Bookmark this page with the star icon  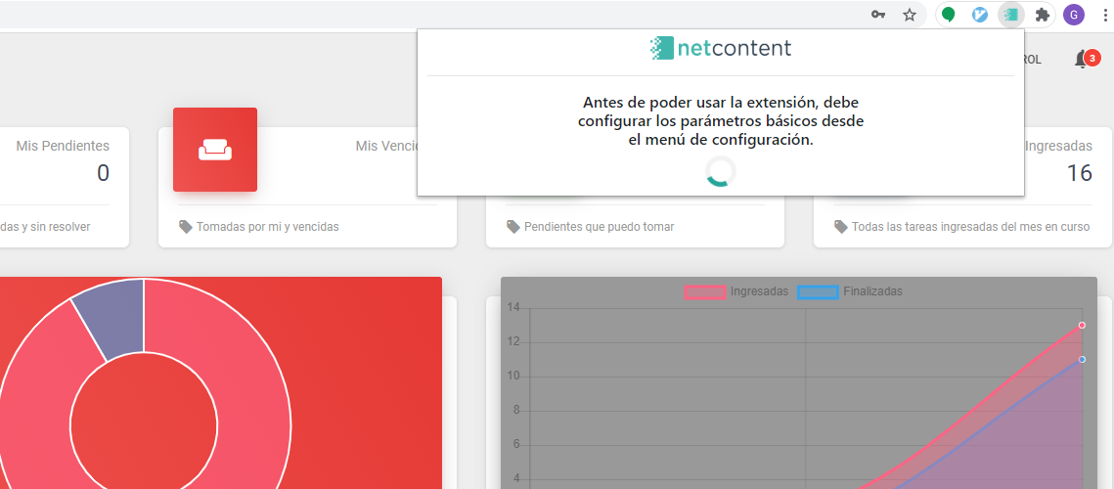(x=910, y=15)
